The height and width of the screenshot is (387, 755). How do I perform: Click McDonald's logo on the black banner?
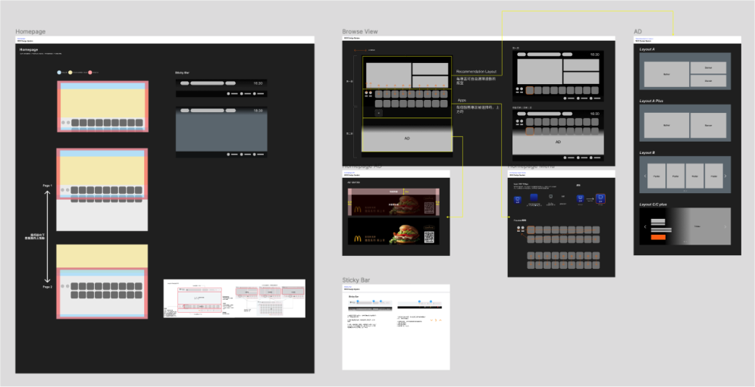click(x=357, y=239)
